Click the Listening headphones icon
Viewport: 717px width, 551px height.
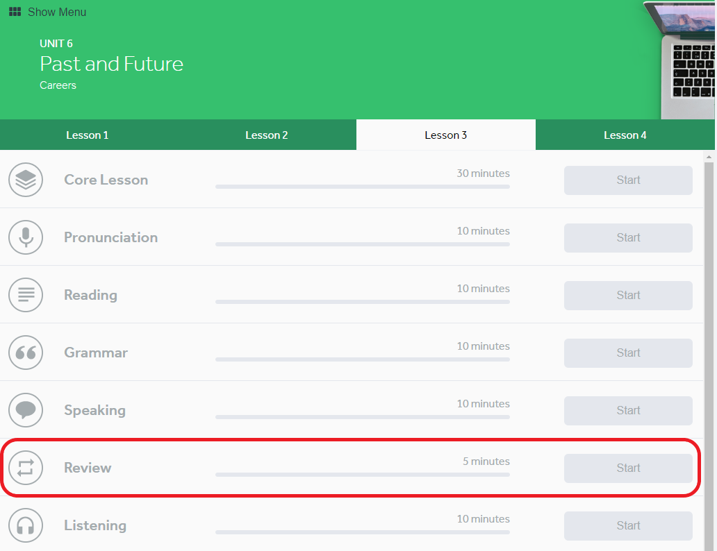tap(26, 525)
